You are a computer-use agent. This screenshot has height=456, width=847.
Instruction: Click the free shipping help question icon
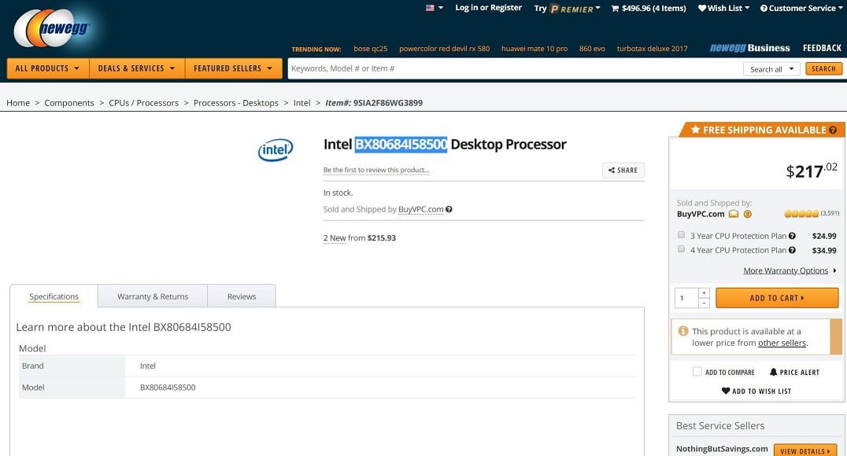tap(833, 130)
